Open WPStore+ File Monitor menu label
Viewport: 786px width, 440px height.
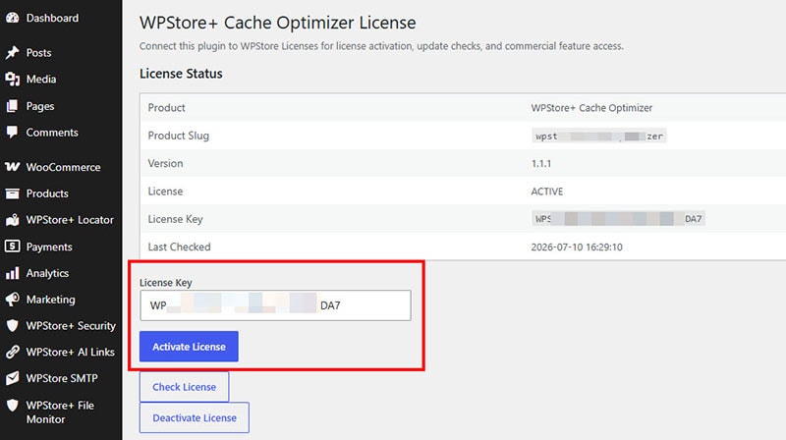pos(60,412)
